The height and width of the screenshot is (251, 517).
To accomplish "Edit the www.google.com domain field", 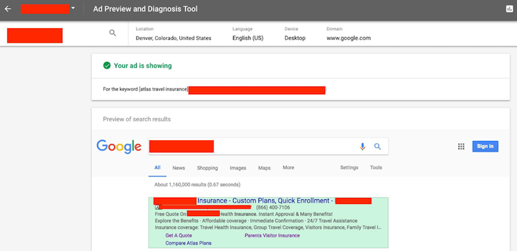I will click(348, 38).
